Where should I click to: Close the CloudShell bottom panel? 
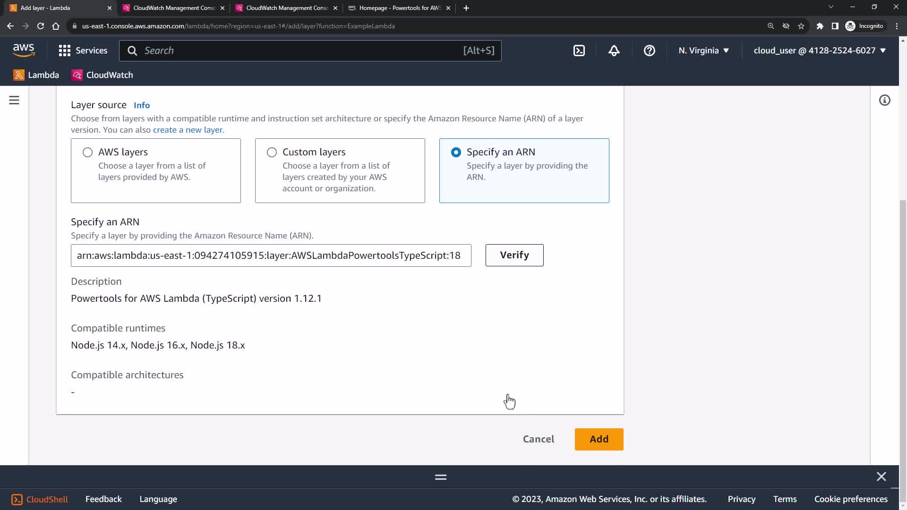click(x=881, y=476)
